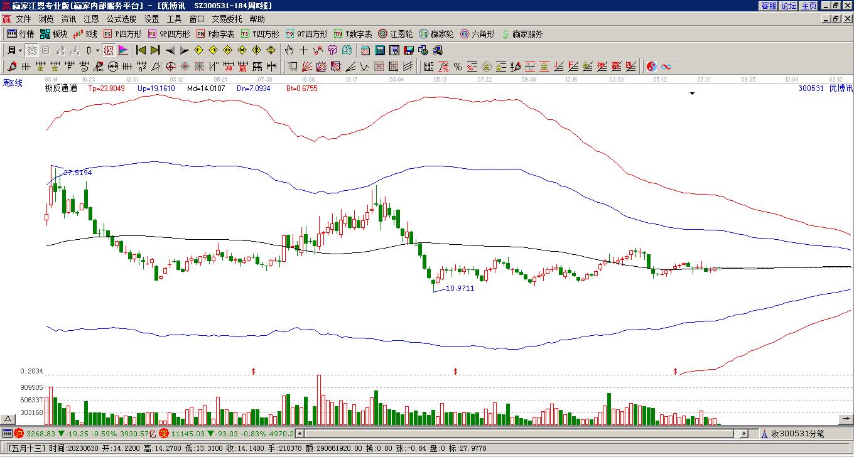Open the 浏览 menu
The height and width of the screenshot is (457, 854).
46,19
